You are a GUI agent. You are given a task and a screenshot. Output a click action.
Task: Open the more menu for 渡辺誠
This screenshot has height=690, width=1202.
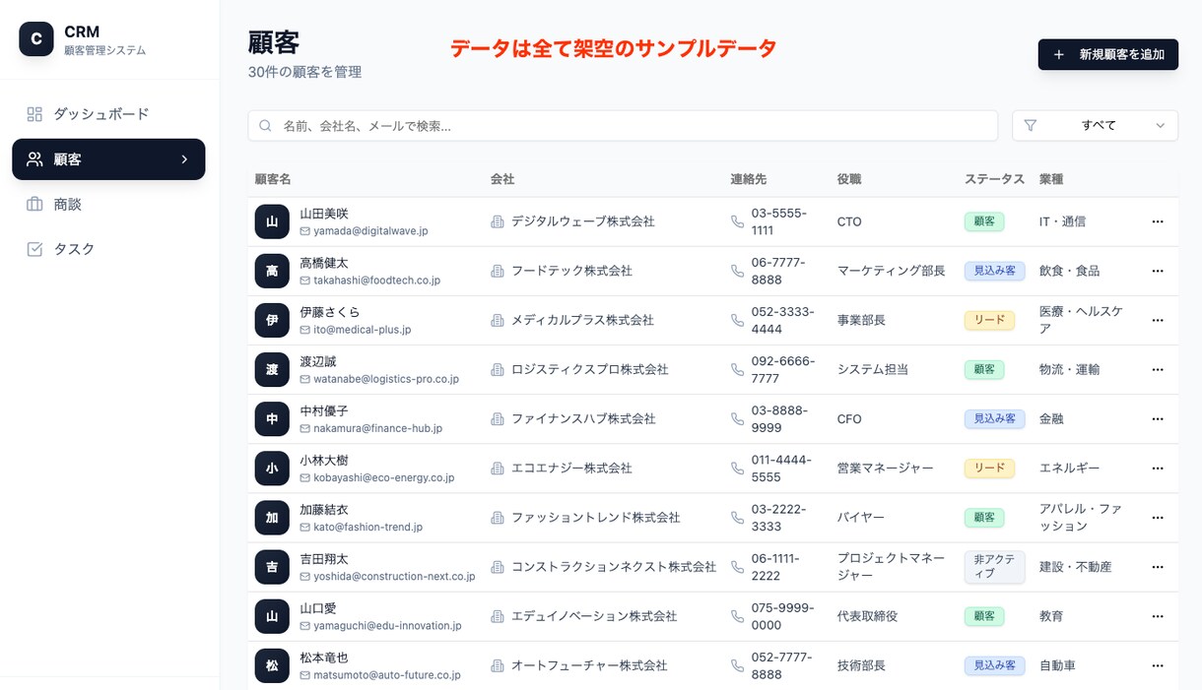(1158, 369)
